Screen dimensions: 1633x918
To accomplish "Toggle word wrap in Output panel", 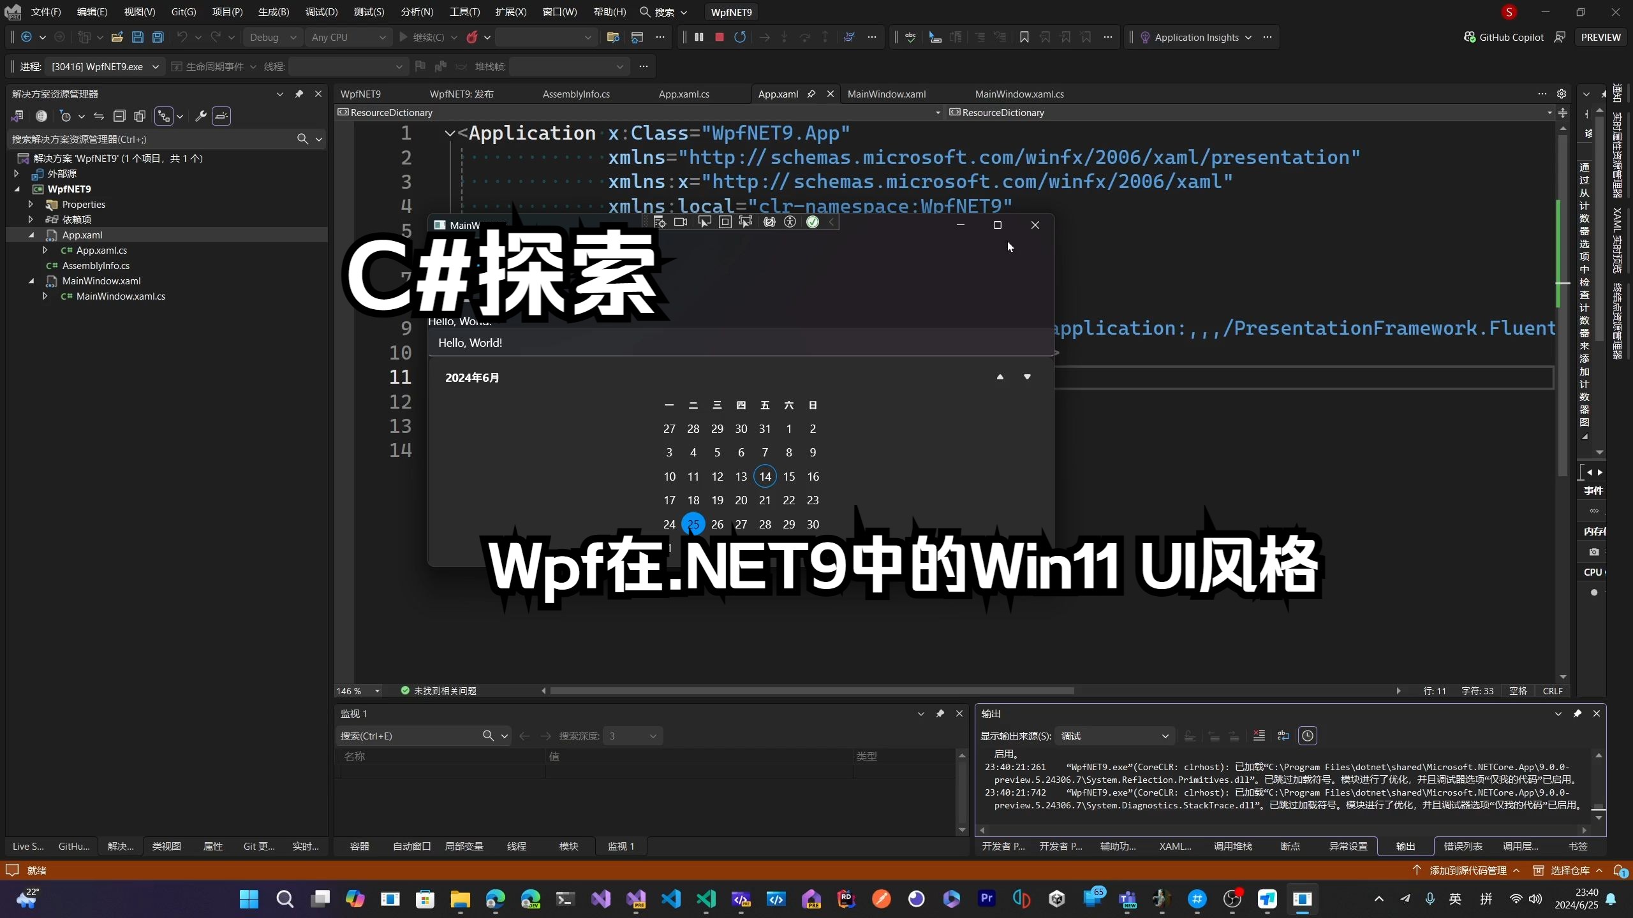I will (x=1283, y=736).
